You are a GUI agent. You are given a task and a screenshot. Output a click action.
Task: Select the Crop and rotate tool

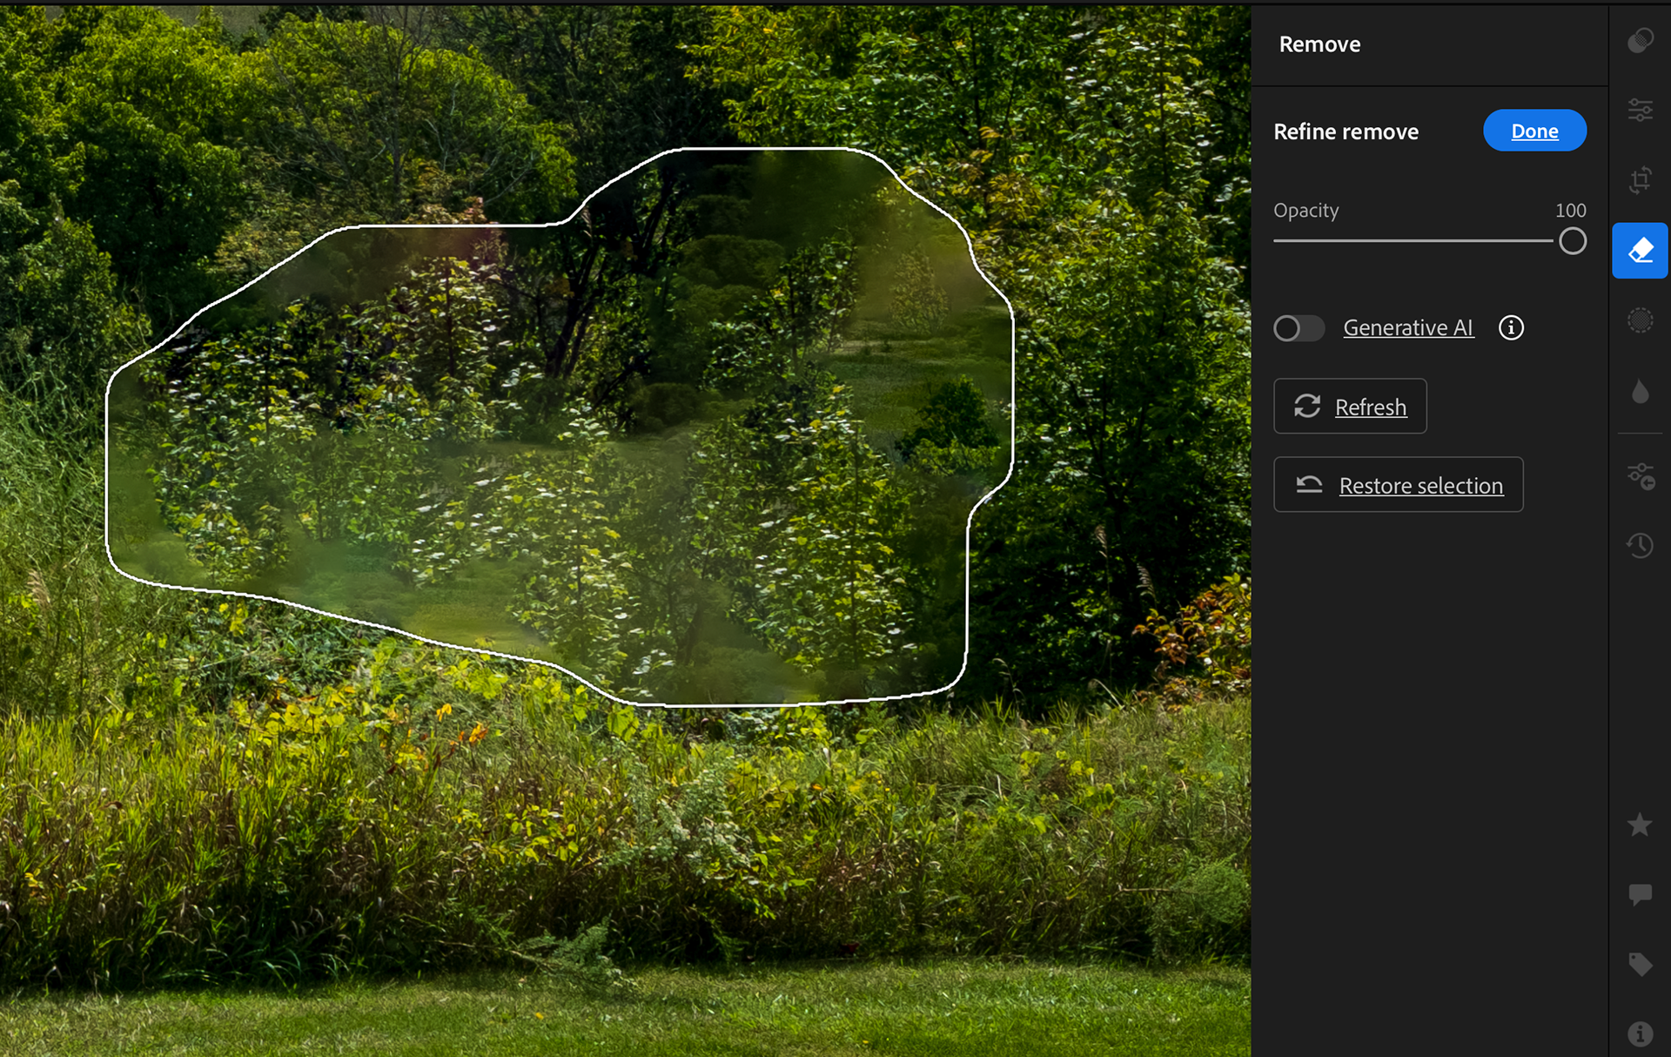(1640, 180)
